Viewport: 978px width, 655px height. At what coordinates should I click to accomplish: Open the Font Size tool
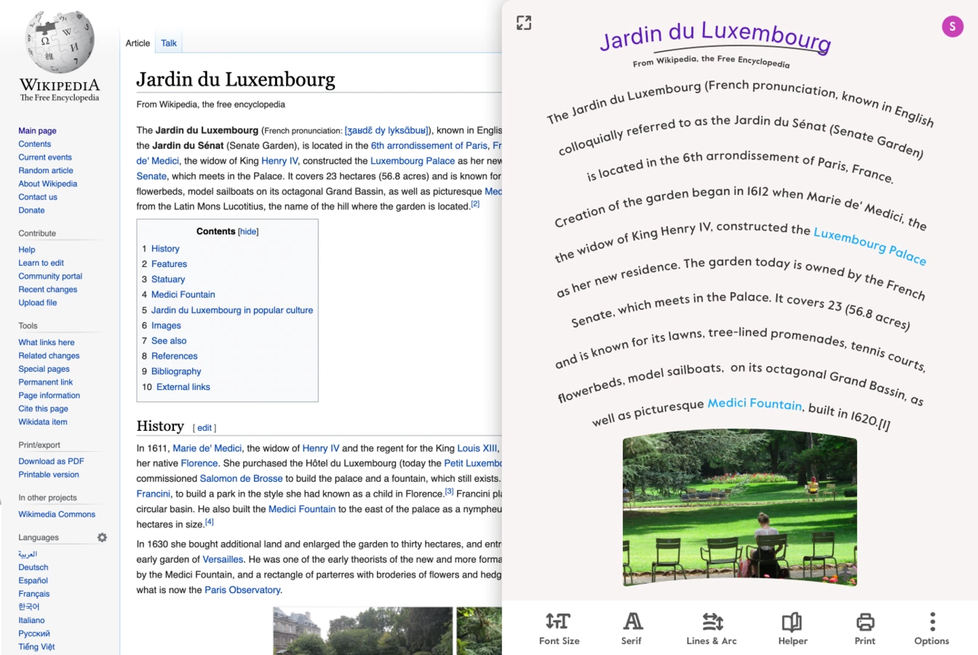pyautogui.click(x=559, y=629)
